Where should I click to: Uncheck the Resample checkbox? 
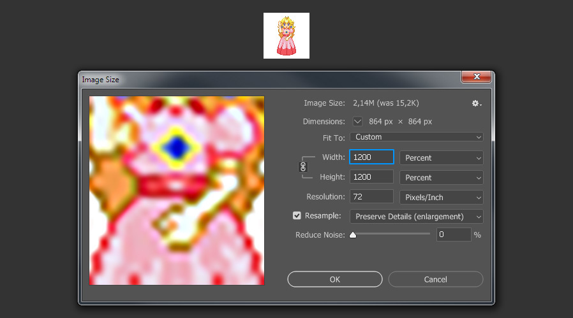(297, 216)
